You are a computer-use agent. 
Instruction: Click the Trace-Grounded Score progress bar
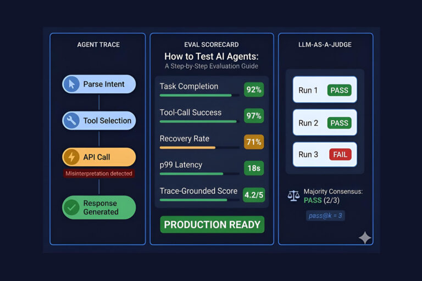199,200
